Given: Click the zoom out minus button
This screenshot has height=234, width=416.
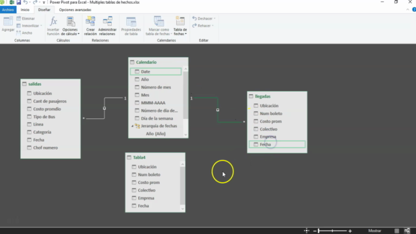Looking at the screenshot, I should coord(315,231).
